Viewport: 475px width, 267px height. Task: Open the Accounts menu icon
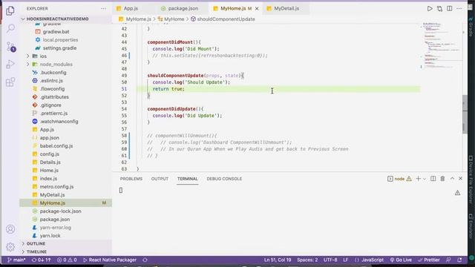[10, 229]
